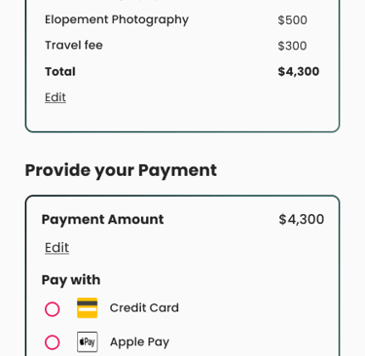Screen dimensions: 365x356
Task: Click blank space right of Credit Card option
Action: pos(256,308)
